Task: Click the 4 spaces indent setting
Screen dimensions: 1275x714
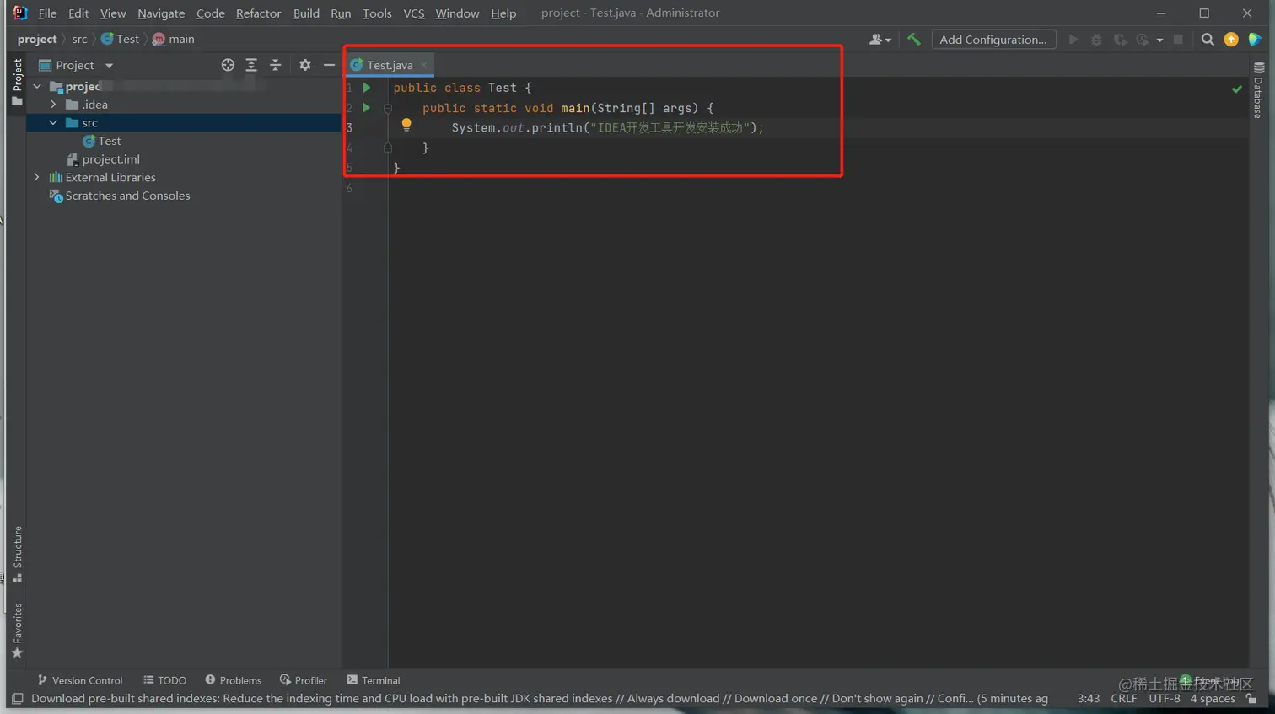Action: pyautogui.click(x=1213, y=699)
